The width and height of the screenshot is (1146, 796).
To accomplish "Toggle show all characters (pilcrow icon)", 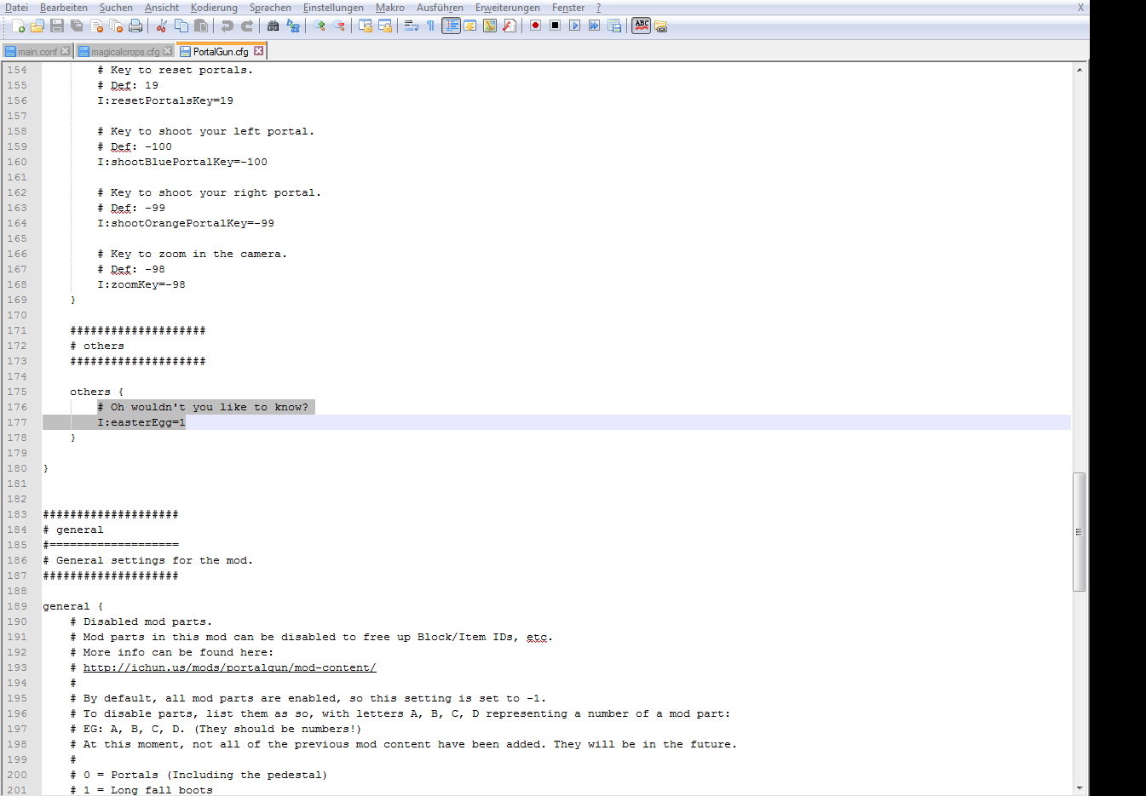I will (430, 26).
